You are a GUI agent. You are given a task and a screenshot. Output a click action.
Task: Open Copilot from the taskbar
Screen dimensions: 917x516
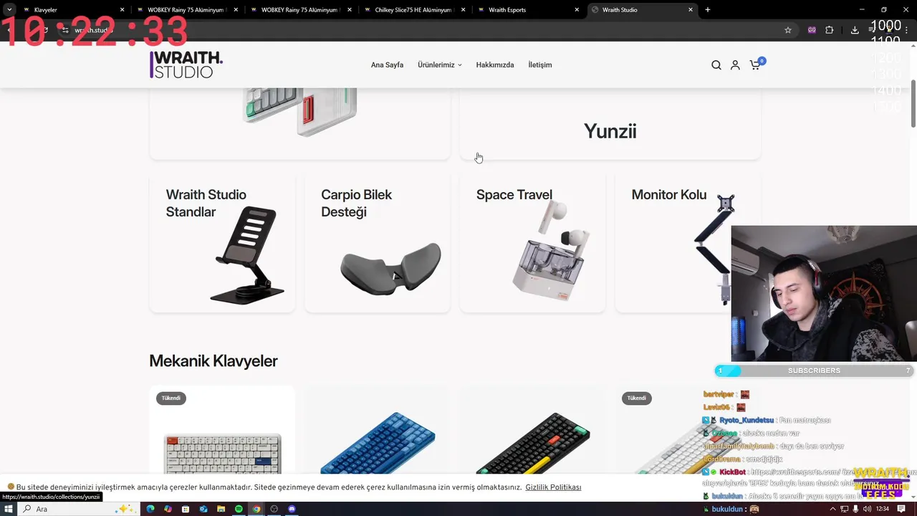(x=168, y=509)
